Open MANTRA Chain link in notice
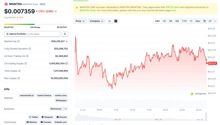The height and width of the screenshot is (125, 220). coord(88,10)
